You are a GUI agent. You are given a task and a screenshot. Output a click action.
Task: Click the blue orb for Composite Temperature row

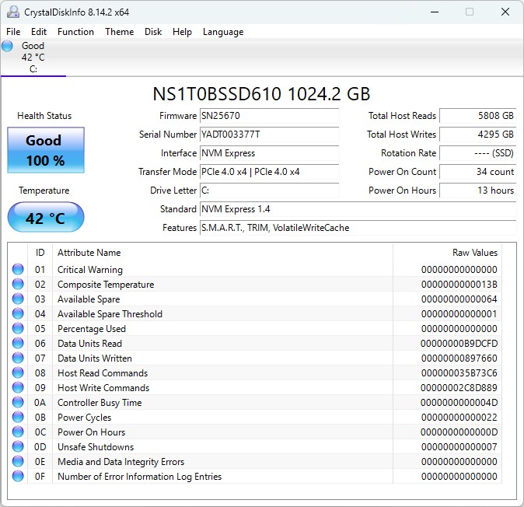[18, 285]
